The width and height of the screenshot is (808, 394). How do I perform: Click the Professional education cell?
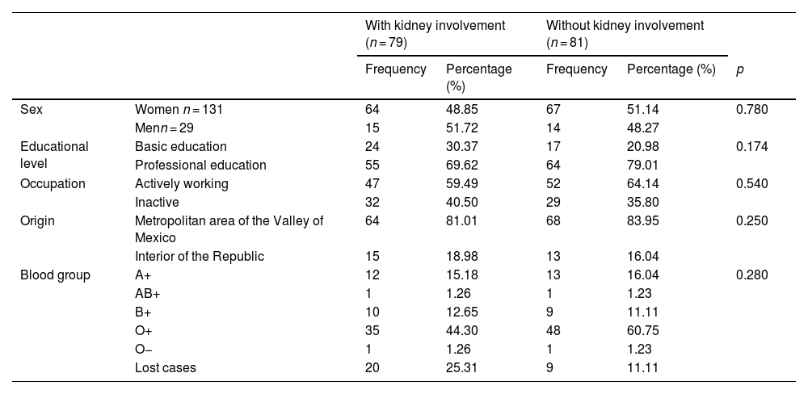(200, 166)
